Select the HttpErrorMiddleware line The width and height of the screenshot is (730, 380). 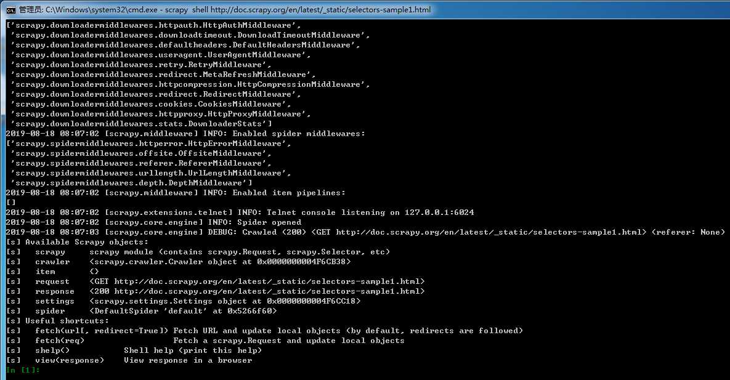coord(148,144)
